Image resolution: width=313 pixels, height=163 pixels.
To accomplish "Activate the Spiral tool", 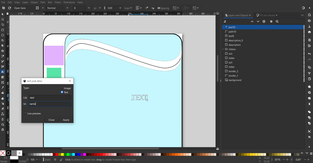I will tap(3, 51).
